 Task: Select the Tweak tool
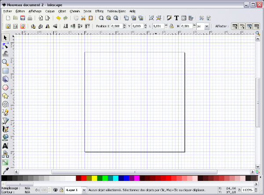tap(5, 54)
